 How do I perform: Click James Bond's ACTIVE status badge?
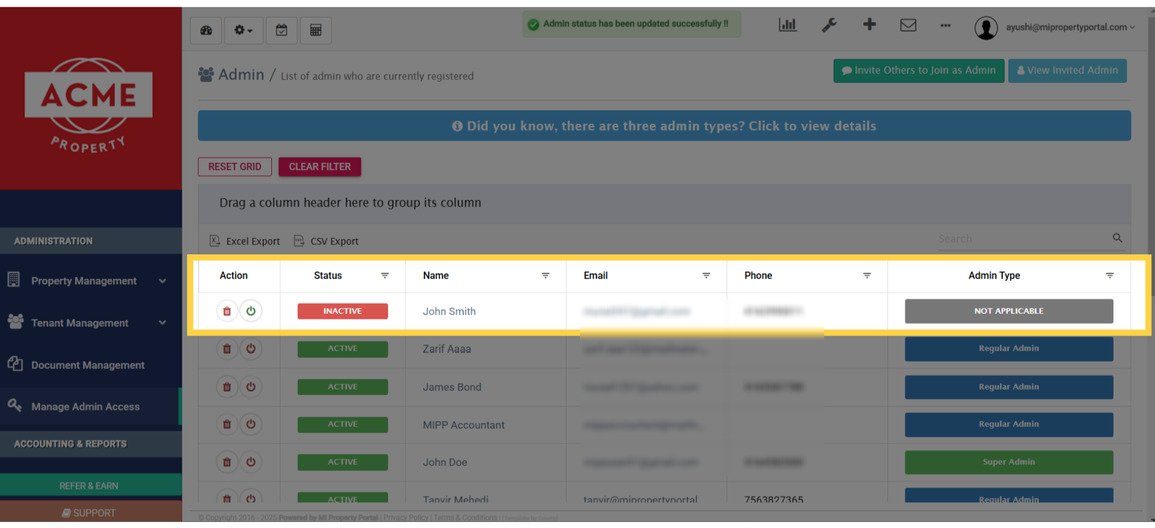(x=342, y=387)
